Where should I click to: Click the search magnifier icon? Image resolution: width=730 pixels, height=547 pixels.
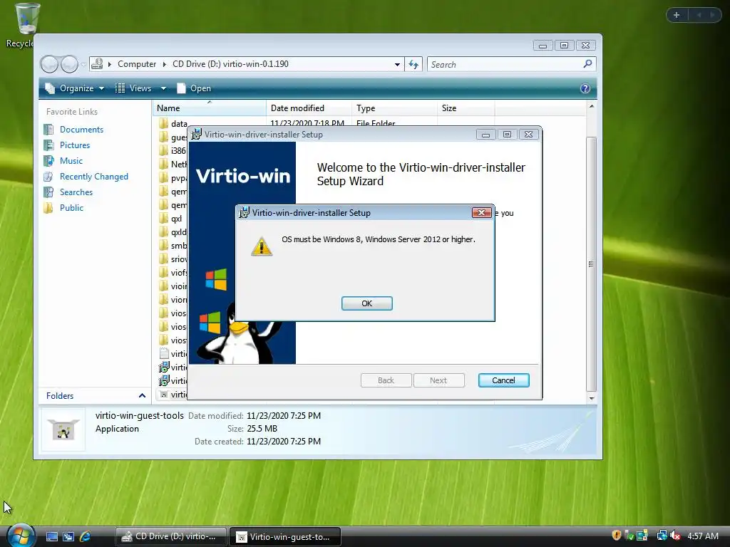(x=587, y=63)
